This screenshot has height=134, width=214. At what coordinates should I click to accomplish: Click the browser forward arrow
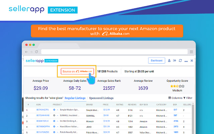pos(31,52)
